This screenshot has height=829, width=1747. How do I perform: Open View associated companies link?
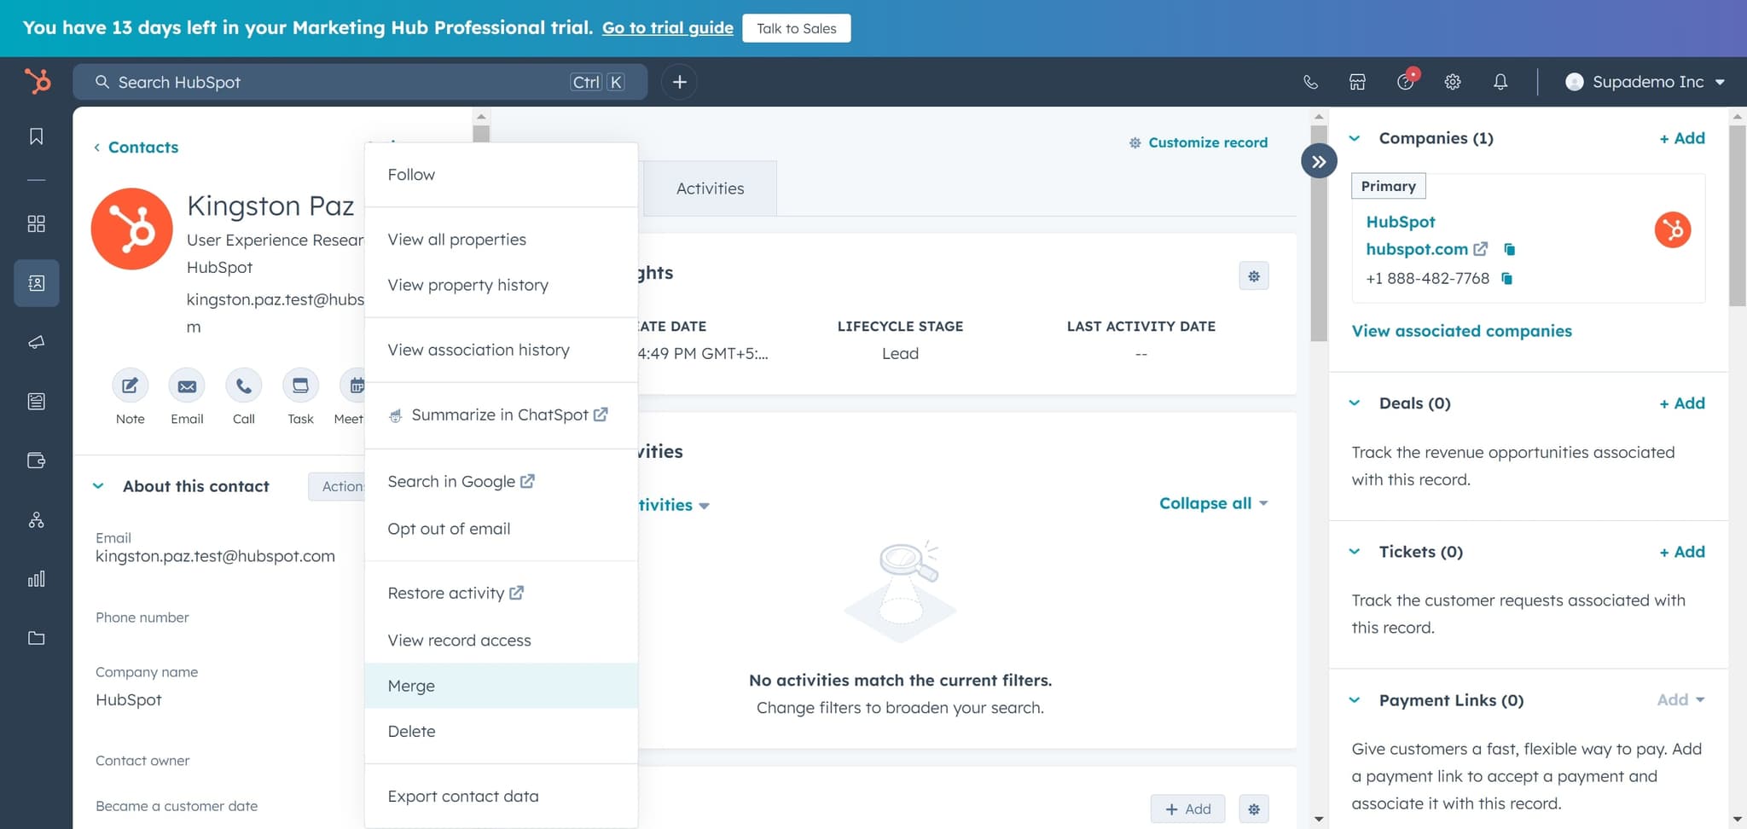tap(1461, 331)
